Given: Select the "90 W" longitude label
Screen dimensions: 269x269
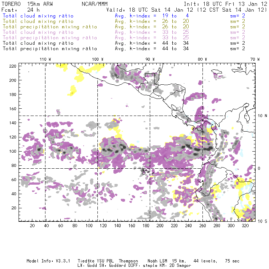Looking at the screenshot, I should 150,59.
